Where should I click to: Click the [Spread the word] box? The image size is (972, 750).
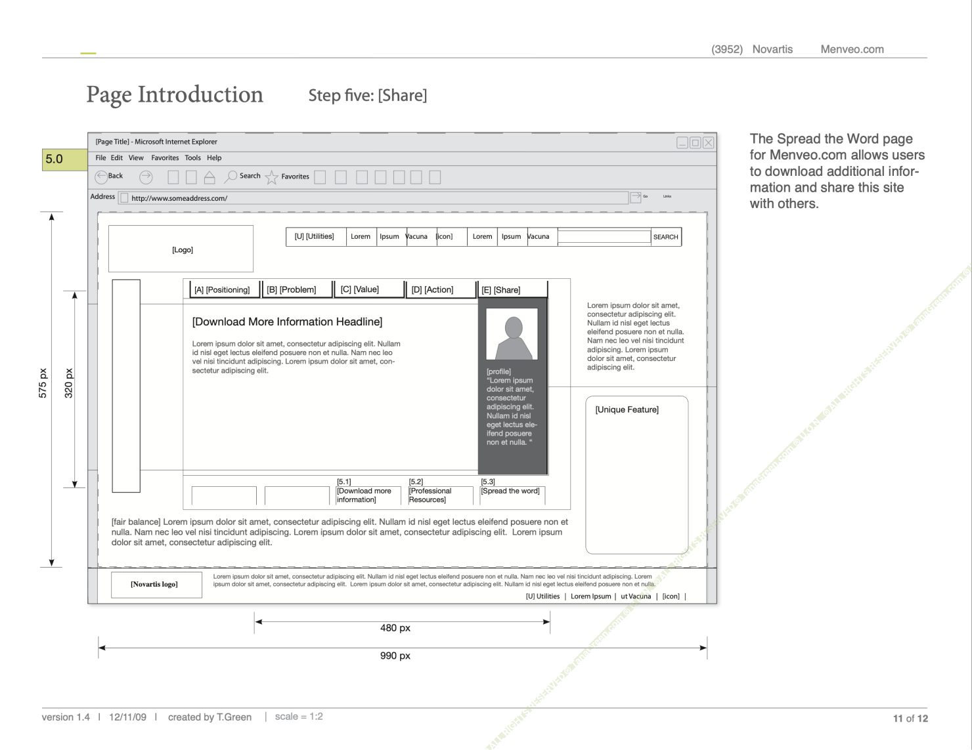tap(512, 495)
